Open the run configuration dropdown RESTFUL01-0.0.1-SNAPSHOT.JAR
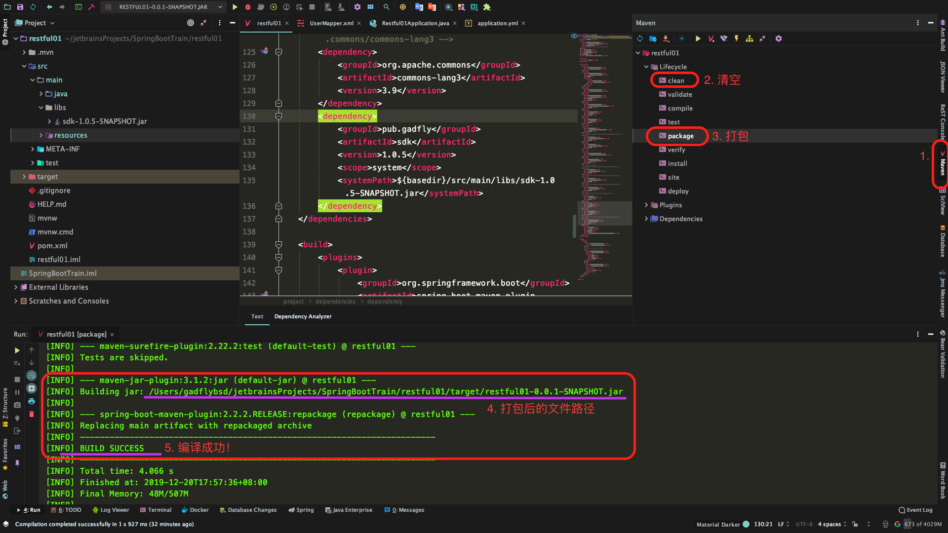 tap(163, 7)
